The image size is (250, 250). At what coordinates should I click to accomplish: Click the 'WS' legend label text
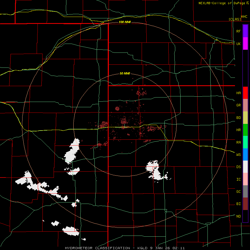(x=238, y=154)
